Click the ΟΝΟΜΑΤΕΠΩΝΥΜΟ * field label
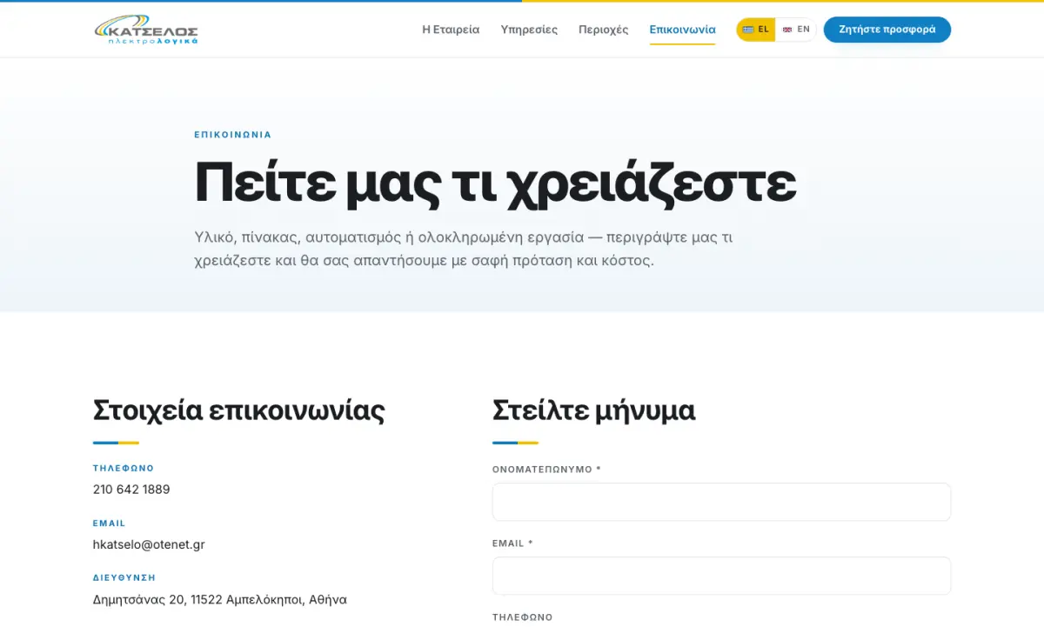The width and height of the screenshot is (1044, 627). 546,470
